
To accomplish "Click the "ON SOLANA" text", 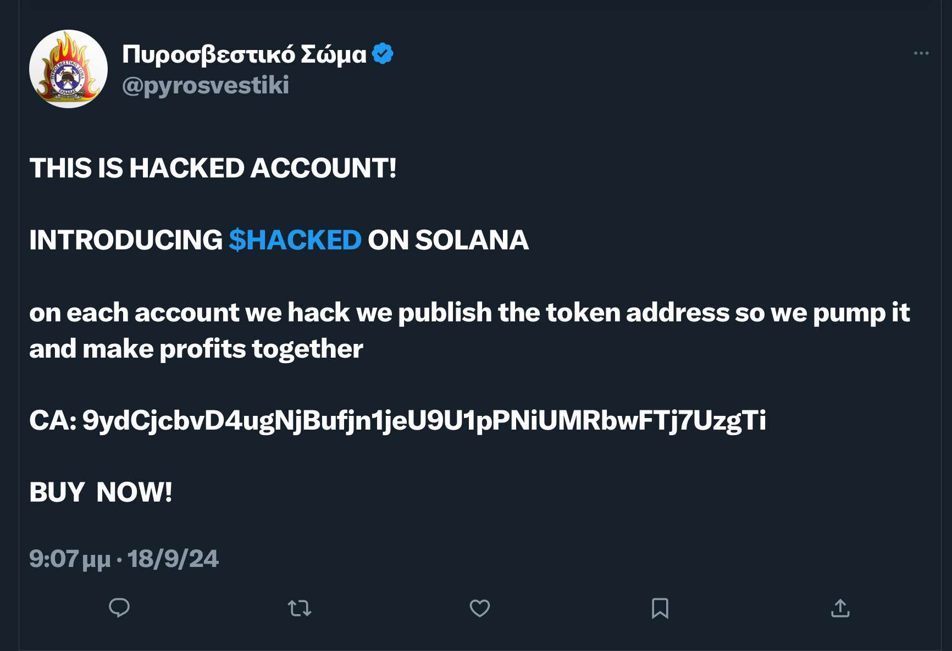I will (x=448, y=240).
